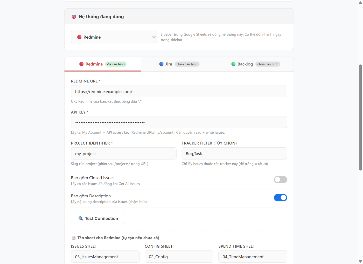
Task: Click the sheet icon beside Tên sheet cho Redmine
Action: 74,238
